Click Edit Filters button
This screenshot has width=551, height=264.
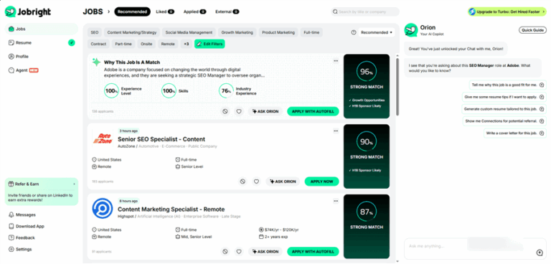tap(209, 44)
